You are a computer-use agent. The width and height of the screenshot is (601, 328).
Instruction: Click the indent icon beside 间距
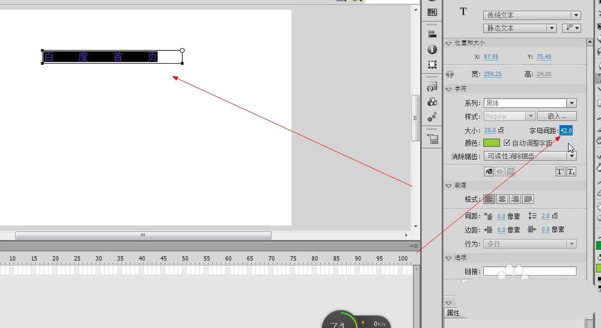[488, 216]
